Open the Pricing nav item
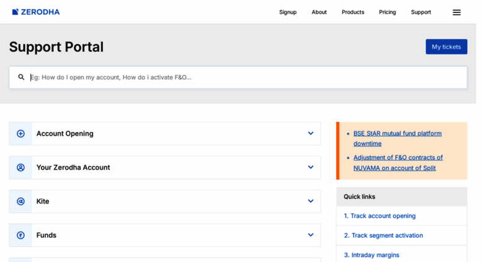The width and height of the screenshot is (482, 262). [x=387, y=12]
